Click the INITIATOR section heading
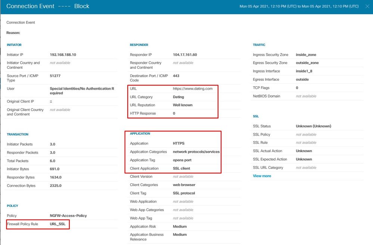 14,45
